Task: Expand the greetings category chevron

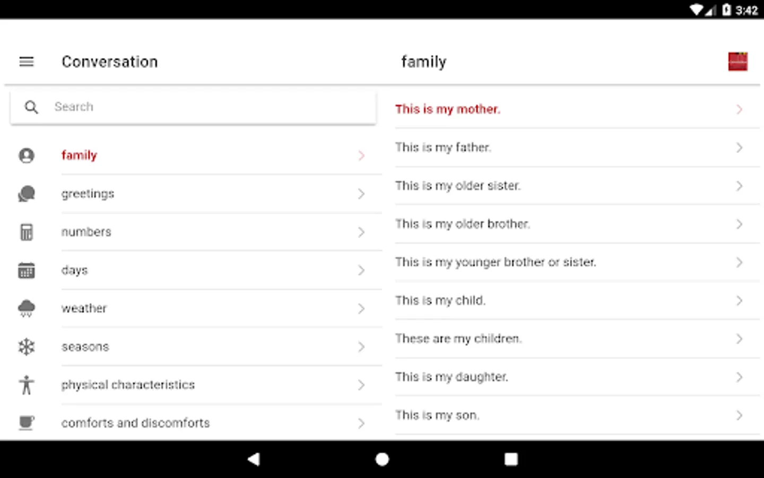Action: (x=361, y=194)
